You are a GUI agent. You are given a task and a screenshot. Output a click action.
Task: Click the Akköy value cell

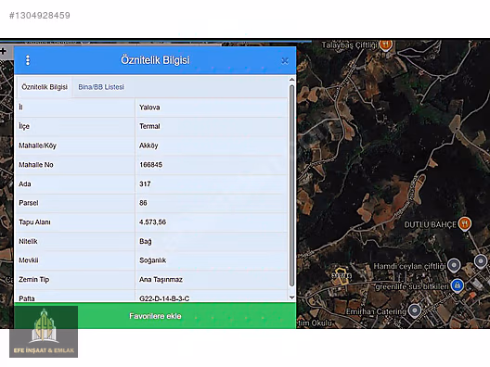point(212,146)
